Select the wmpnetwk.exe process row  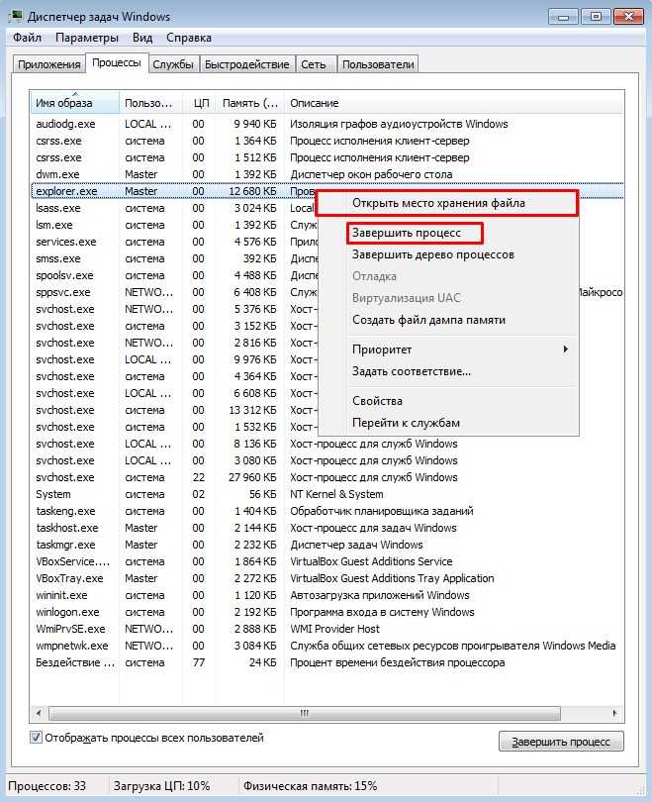pyautogui.click(x=327, y=647)
